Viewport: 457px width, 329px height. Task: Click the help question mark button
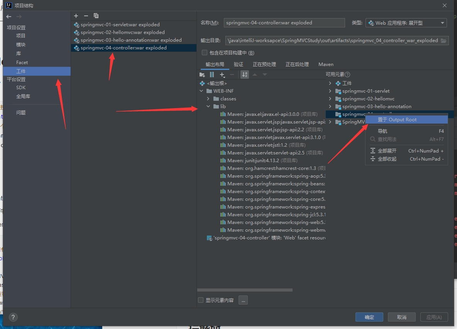[x=13, y=317]
